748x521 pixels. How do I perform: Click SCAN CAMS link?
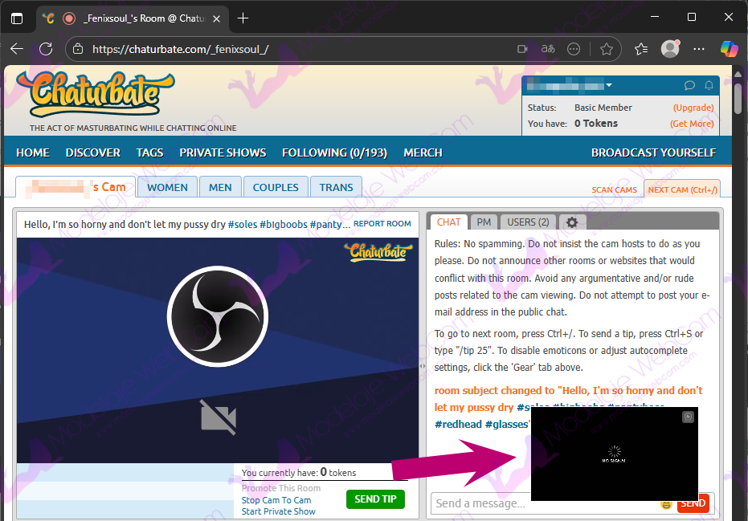(x=614, y=189)
